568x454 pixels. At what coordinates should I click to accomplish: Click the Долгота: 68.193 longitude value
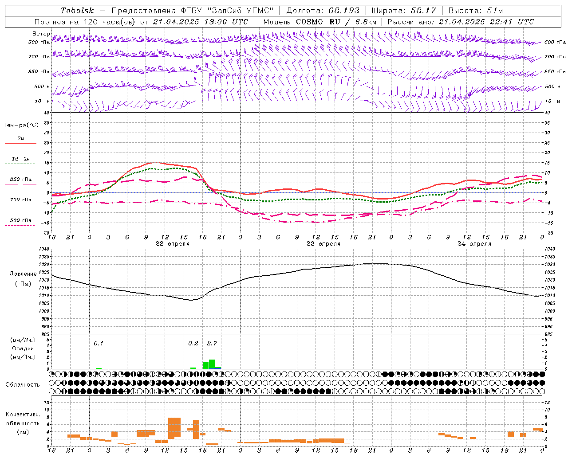point(323,11)
